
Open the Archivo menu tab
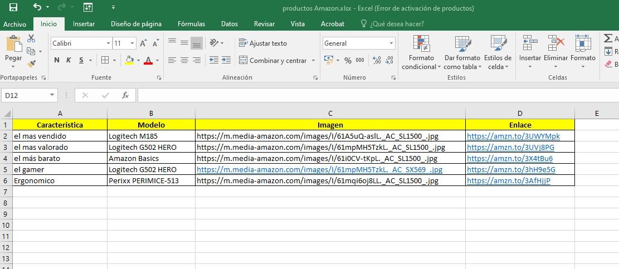point(14,24)
